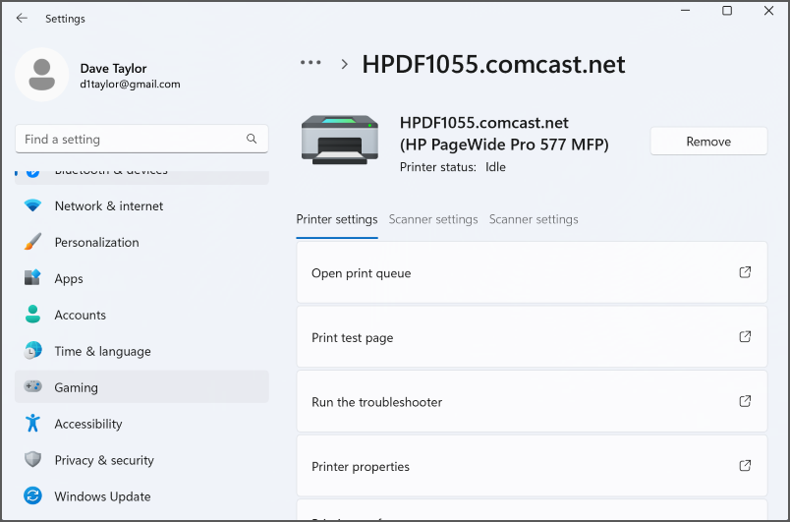
Task: Open Gaming via its controller icon
Action: [x=32, y=387]
